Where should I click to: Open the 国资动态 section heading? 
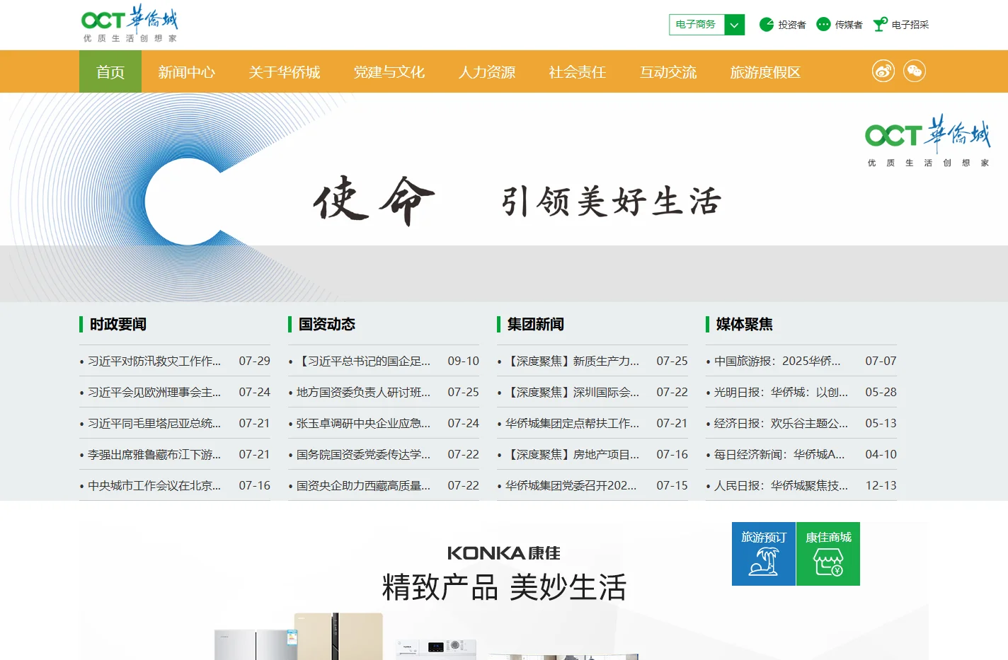(x=327, y=324)
